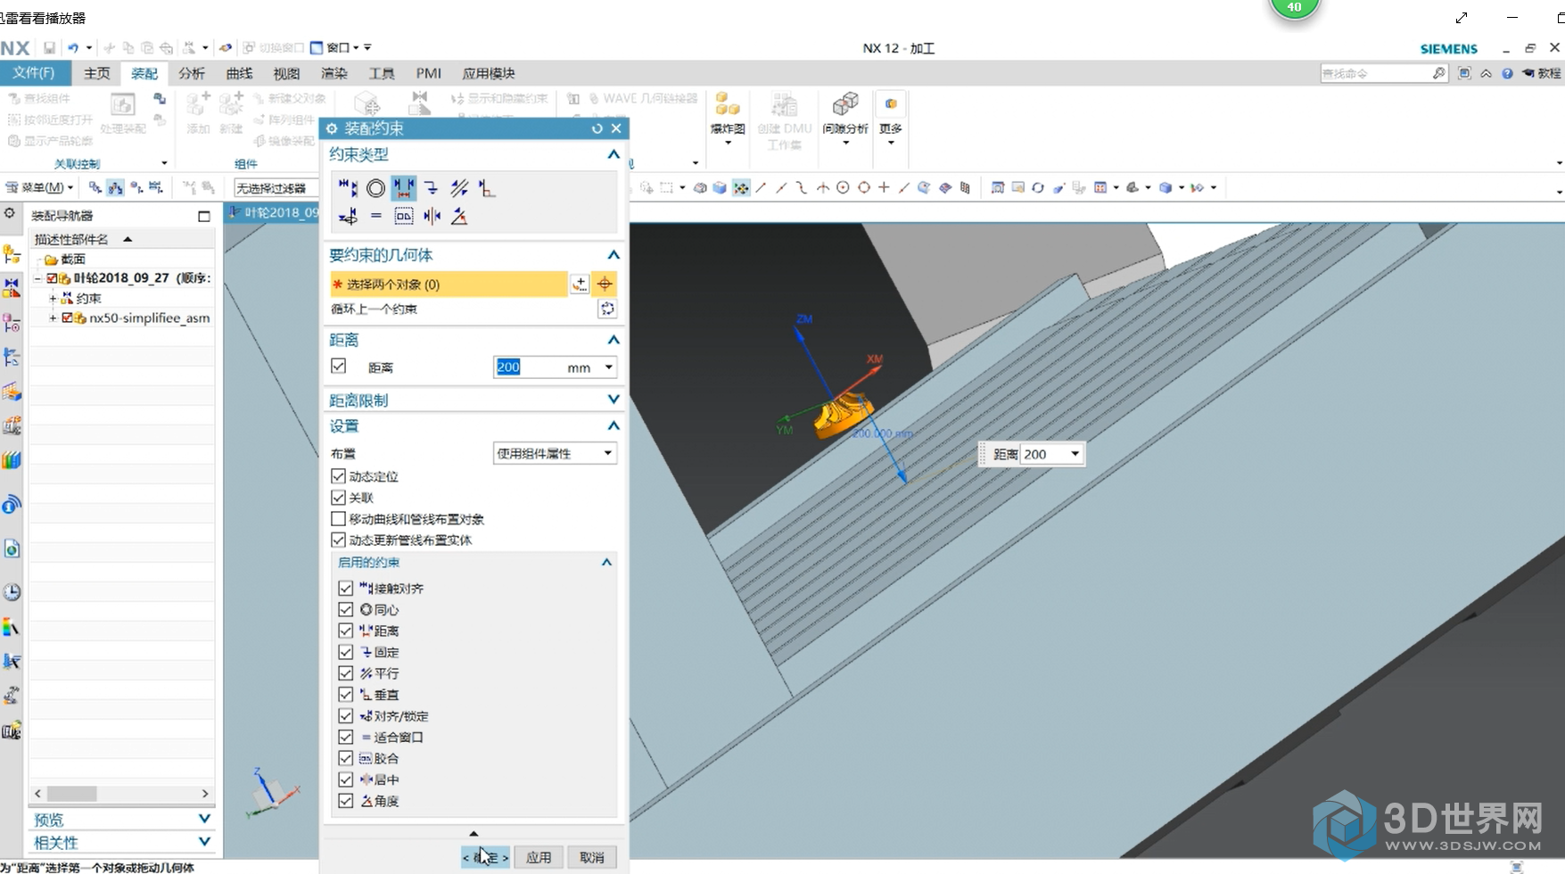Screen dimensions: 1565x874
Task: Reset the Assembly Constraints dialog
Action: tap(597, 128)
